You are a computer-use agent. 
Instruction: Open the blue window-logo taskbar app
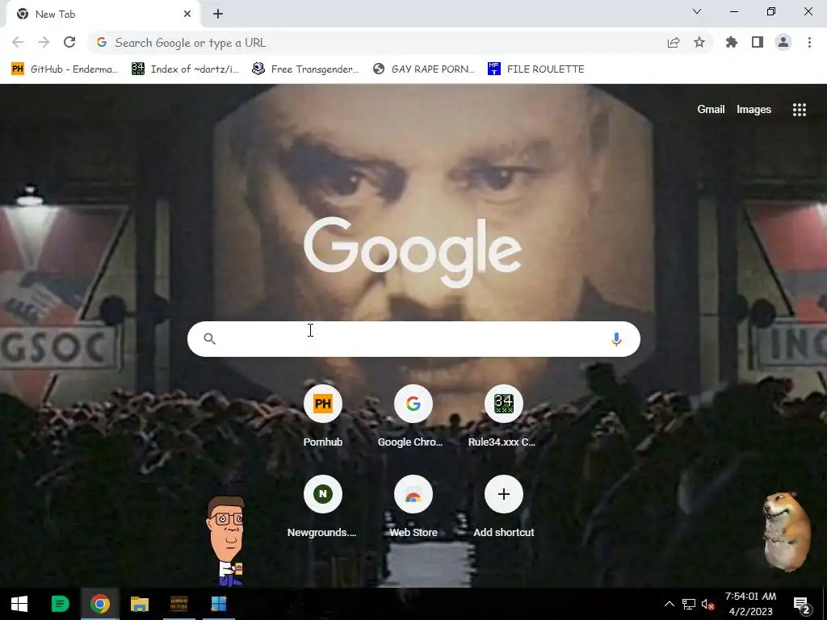point(219,604)
